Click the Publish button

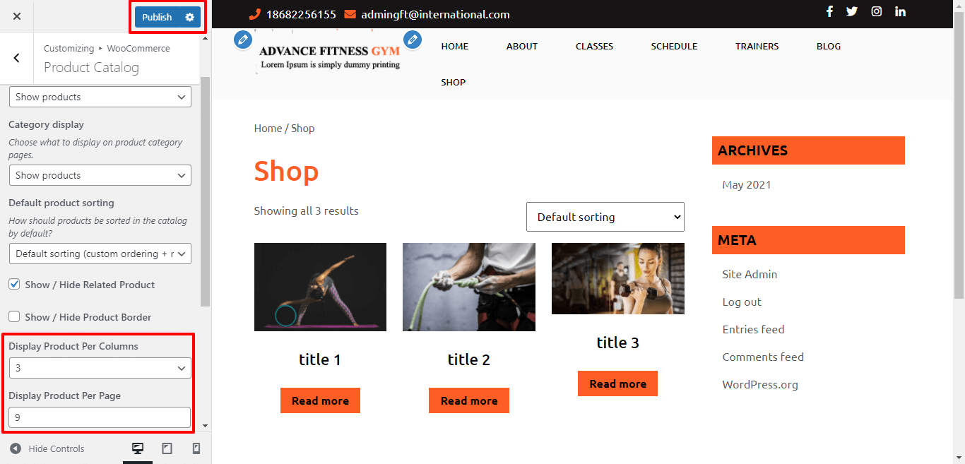[157, 17]
